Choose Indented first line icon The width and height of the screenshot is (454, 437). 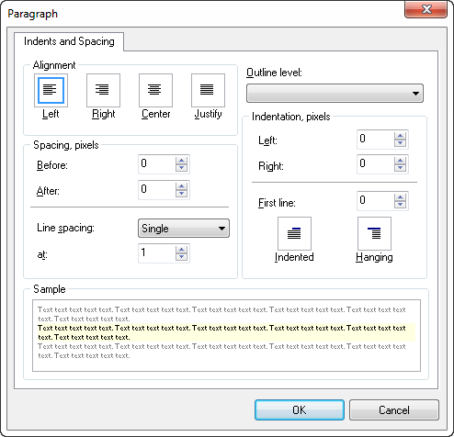294,233
